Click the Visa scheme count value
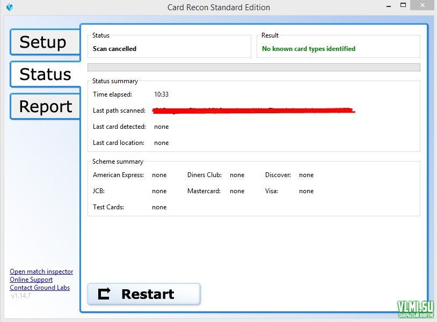The width and height of the screenshot is (437, 322). pyautogui.click(x=306, y=191)
